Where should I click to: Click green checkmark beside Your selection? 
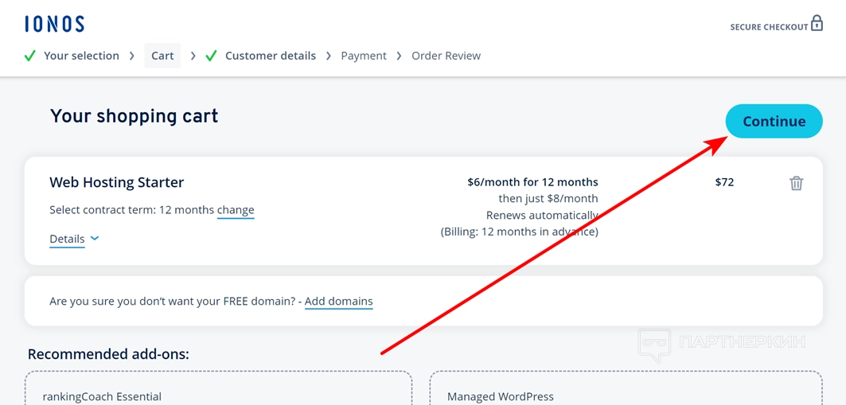[30, 56]
